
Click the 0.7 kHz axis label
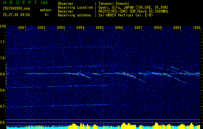[x=3, y=106]
